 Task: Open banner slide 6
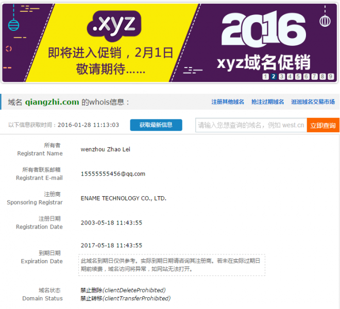click(307, 77)
